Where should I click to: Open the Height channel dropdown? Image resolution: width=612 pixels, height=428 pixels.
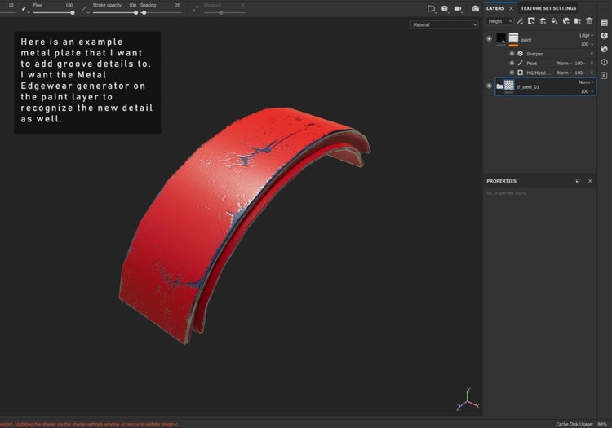[x=499, y=21]
